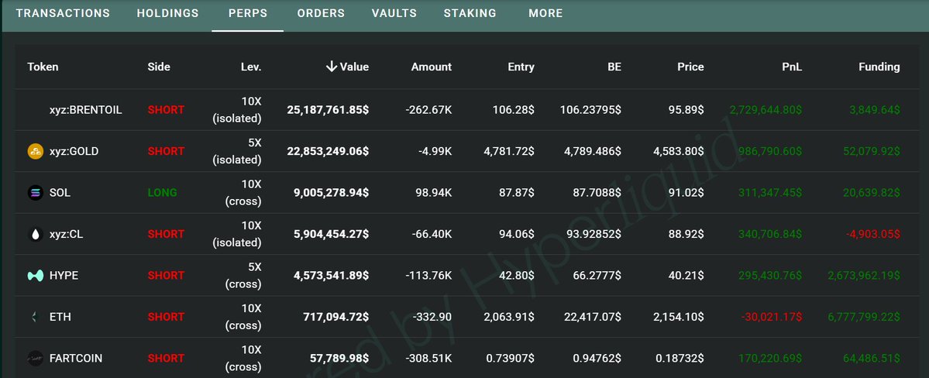Screen dimensions: 929x378
Task: Click the xyz:CL oil drop icon
Action: tap(35, 234)
